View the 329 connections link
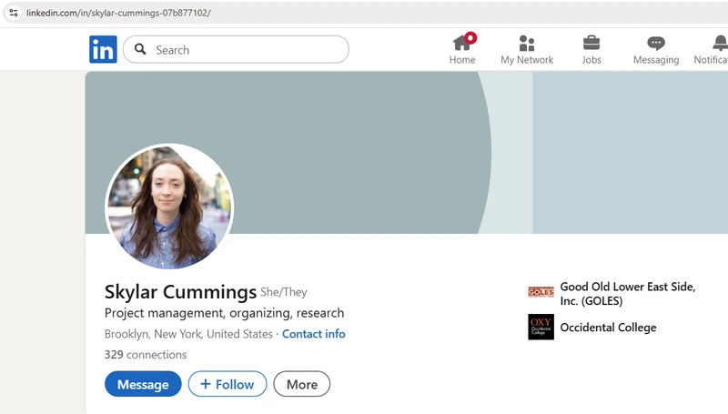The image size is (728, 414). (x=146, y=355)
